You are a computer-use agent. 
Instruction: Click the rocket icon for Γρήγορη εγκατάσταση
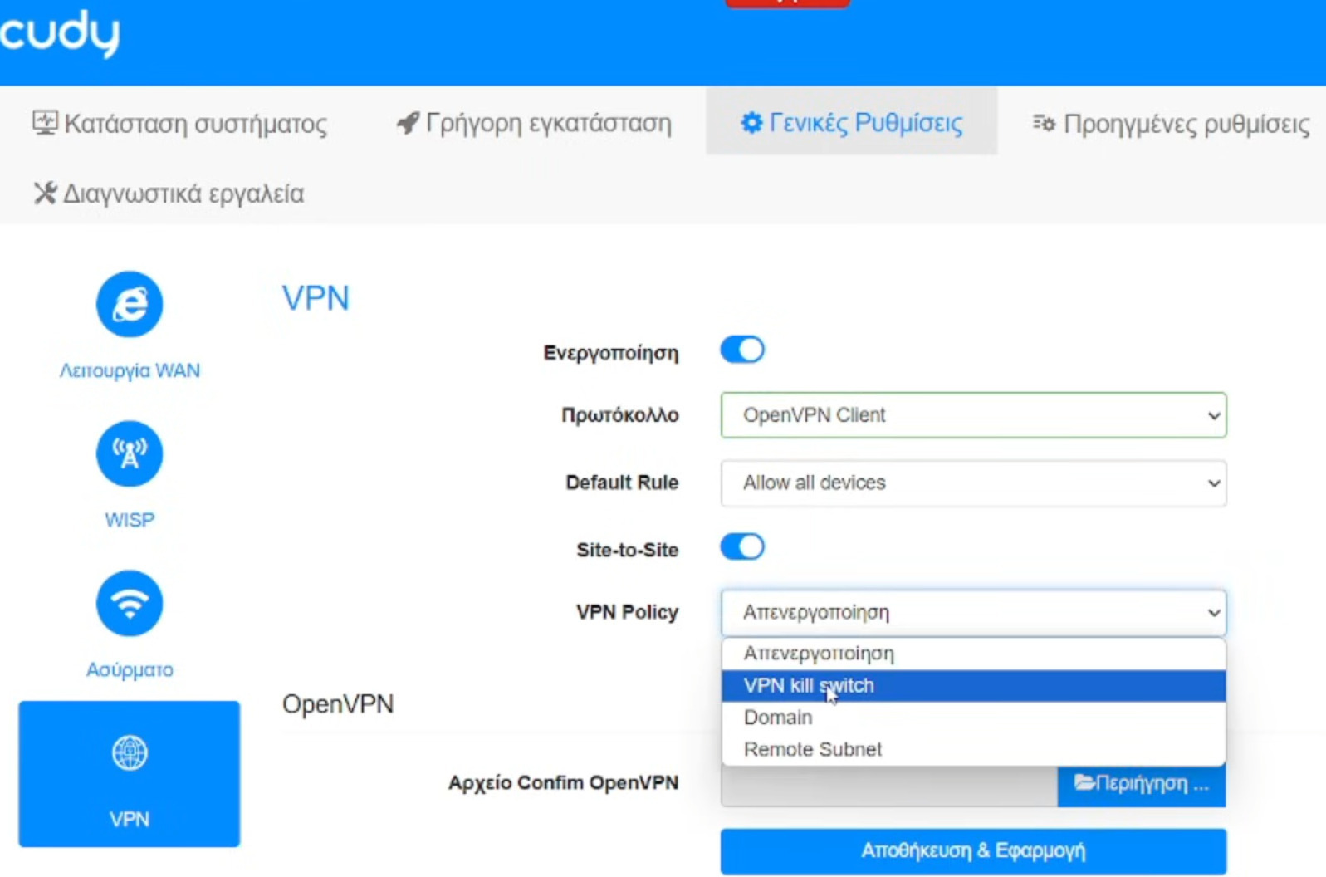coord(408,123)
